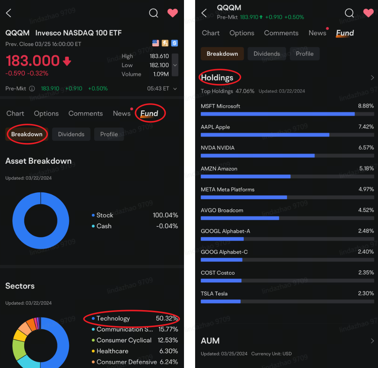The height and width of the screenshot is (368, 378).
Task: Open the GOOG Alphabet-C holding
Action: [x=287, y=255]
